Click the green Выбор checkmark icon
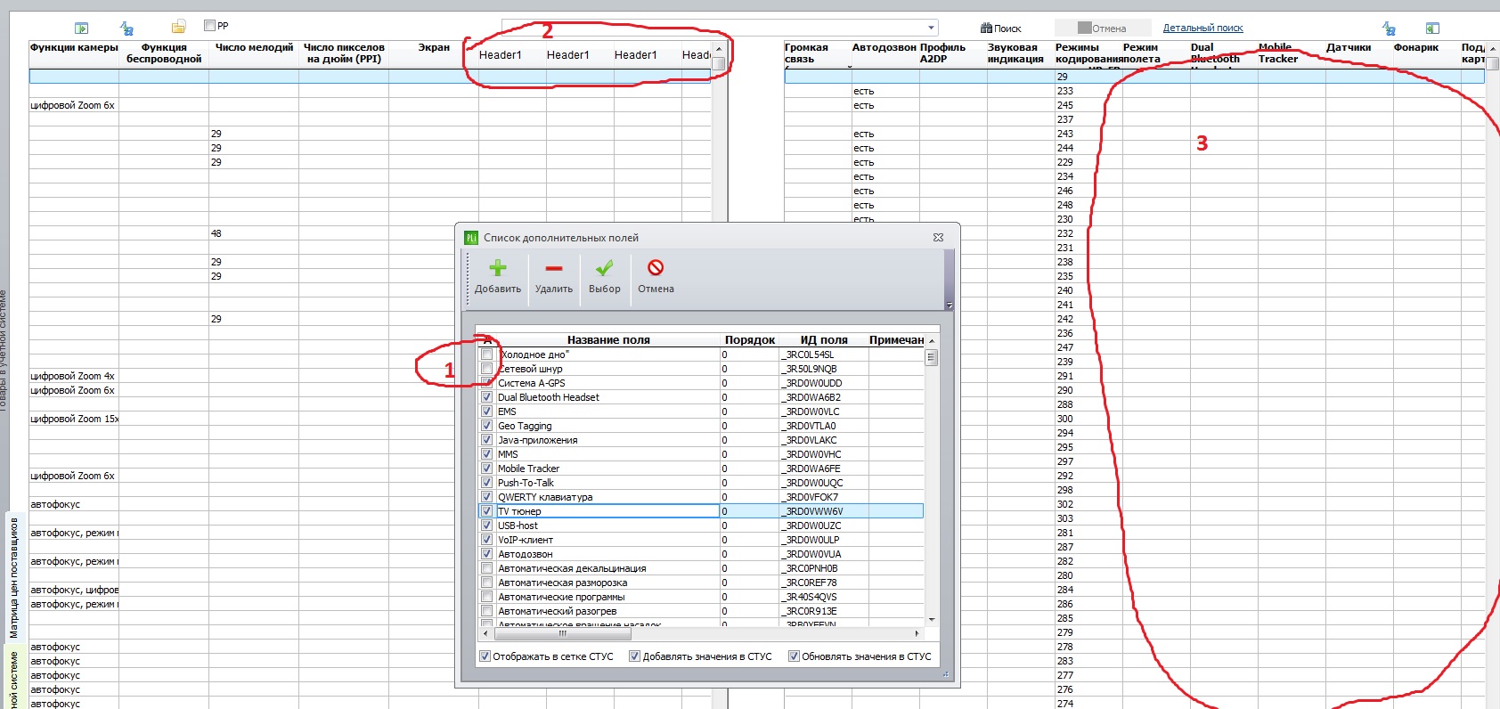Viewport: 1500px width, 709px height. tap(604, 268)
